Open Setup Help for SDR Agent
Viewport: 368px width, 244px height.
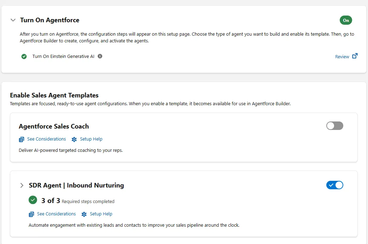[101, 214]
